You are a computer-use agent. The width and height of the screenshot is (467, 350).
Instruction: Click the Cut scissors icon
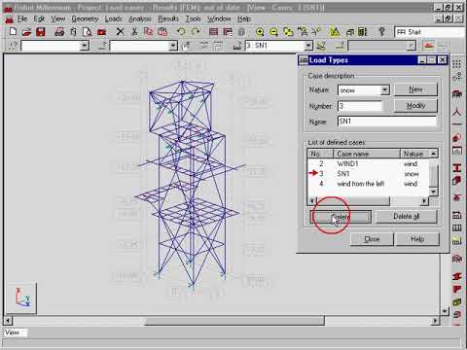(x=134, y=31)
